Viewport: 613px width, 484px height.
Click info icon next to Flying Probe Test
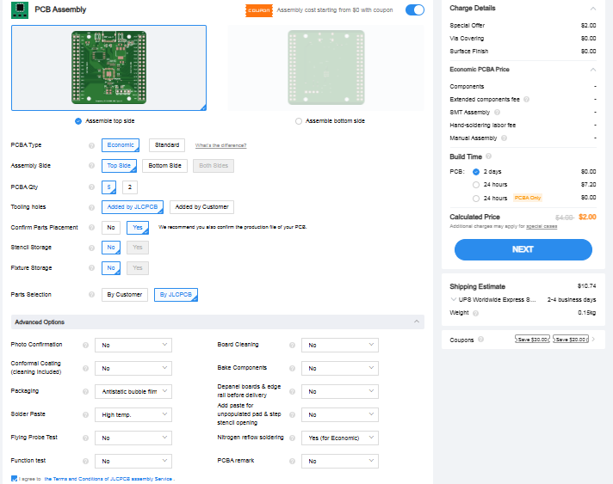(86, 438)
